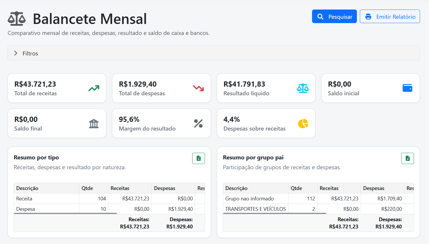This screenshot has height=244, width=429.
Task: Export Resumo por tipo to Excel
Action: coord(199,158)
